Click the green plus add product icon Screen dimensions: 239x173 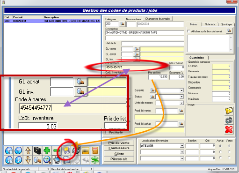pyautogui.click(x=47, y=150)
